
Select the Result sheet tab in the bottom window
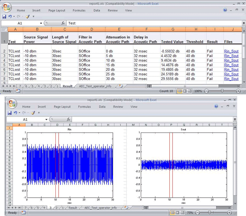click(x=73, y=208)
